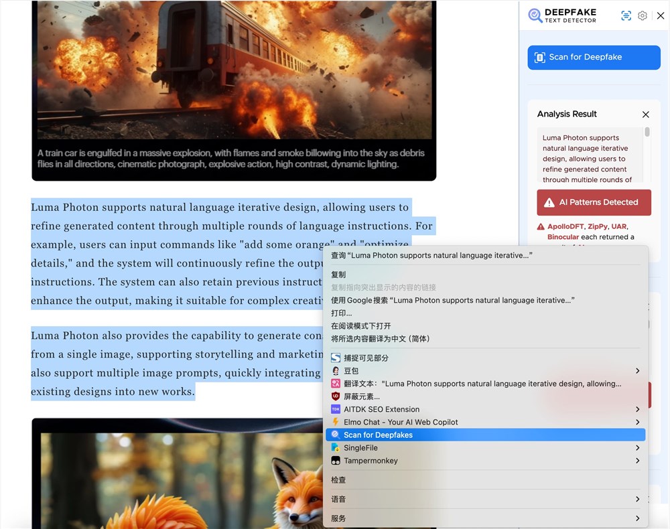Click the "Analysis Result" heading
This screenshot has height=529, width=670.
(x=567, y=114)
